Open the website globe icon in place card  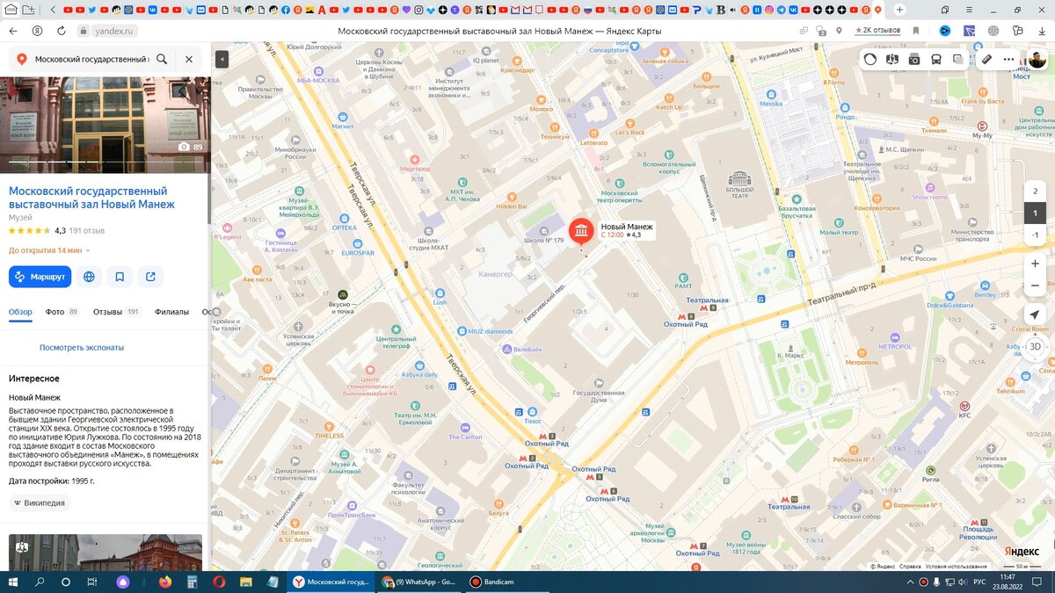click(x=89, y=277)
